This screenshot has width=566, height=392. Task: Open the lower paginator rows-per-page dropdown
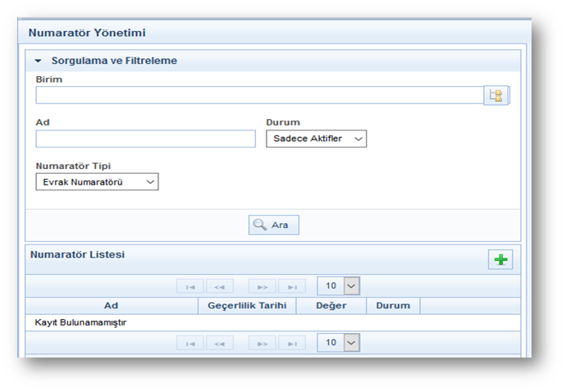pos(339,343)
